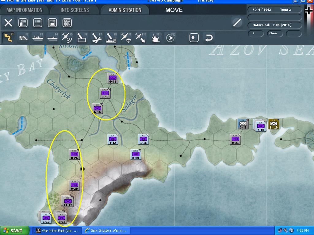
Task: Select the purple HQ 0-43 counter
Action: coord(105,93)
